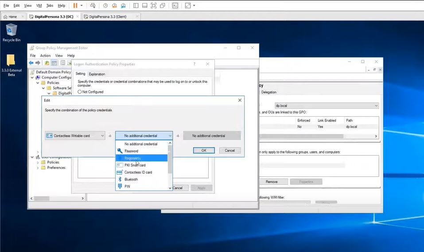The image size is (424, 252).
Task: Open the 3.3.0 External Beta folder
Action: click(12, 65)
